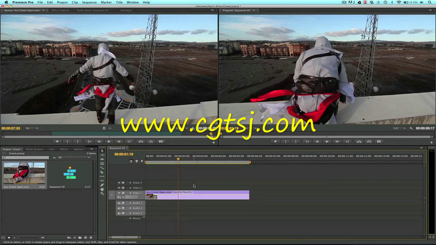The height and width of the screenshot is (245, 436).
Task: Toggle sync lock on Video 3 track
Action: pyautogui.click(x=123, y=183)
